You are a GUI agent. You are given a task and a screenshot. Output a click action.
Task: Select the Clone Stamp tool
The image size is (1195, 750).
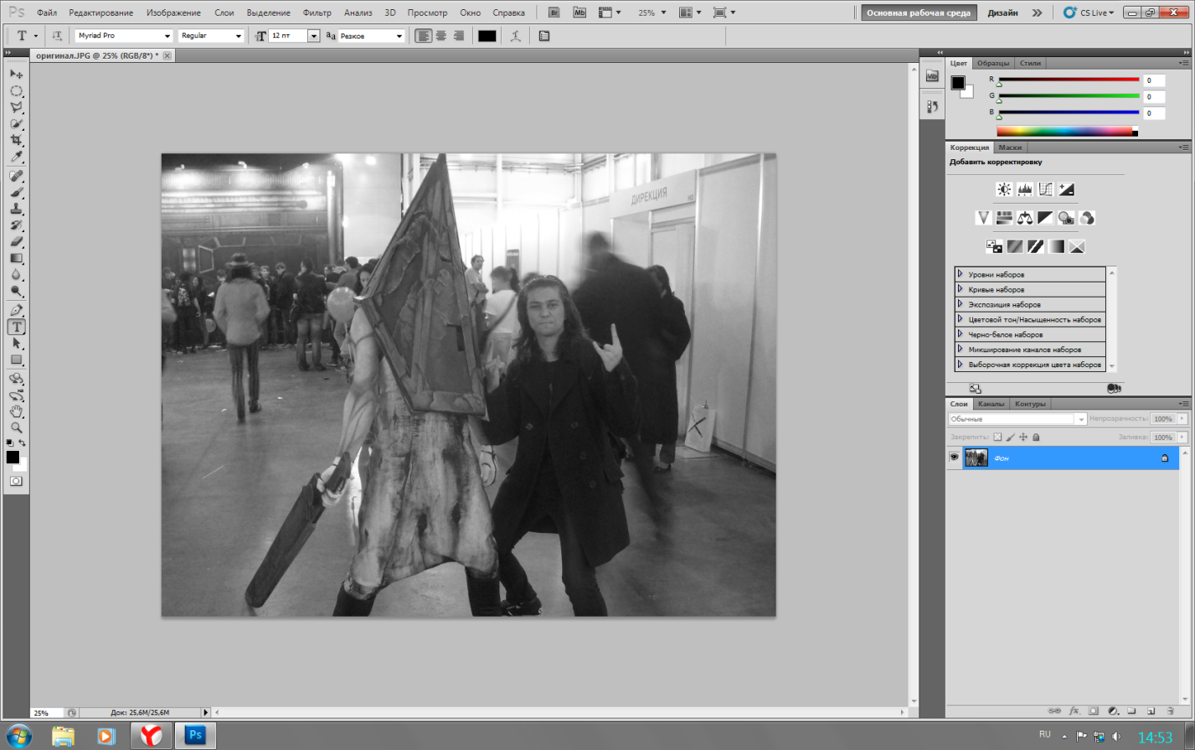click(x=16, y=209)
